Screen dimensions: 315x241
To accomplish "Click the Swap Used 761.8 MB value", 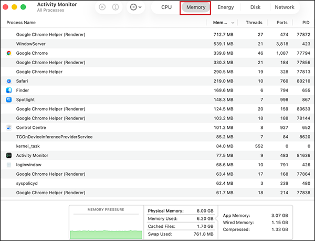I will (x=204, y=234).
